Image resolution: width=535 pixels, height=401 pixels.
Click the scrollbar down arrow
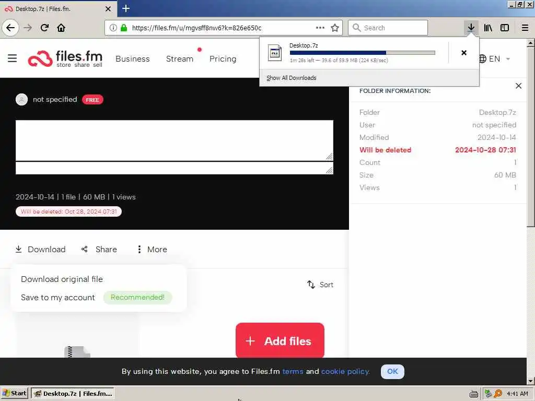pos(530,381)
